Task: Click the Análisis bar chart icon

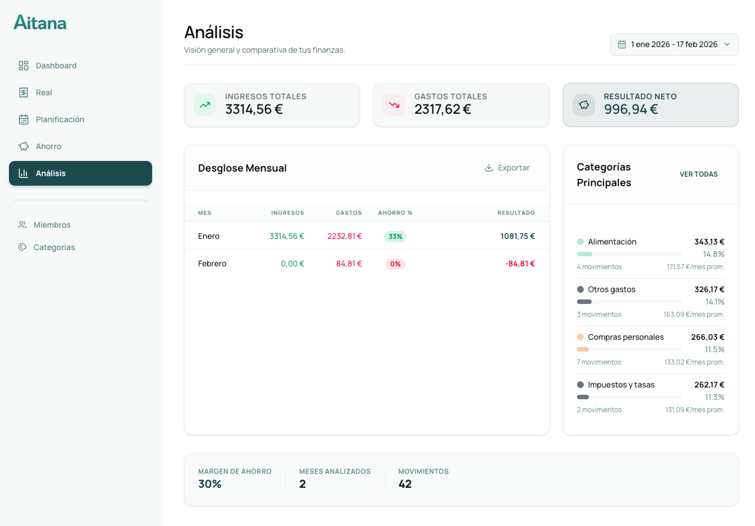Action: tap(23, 173)
